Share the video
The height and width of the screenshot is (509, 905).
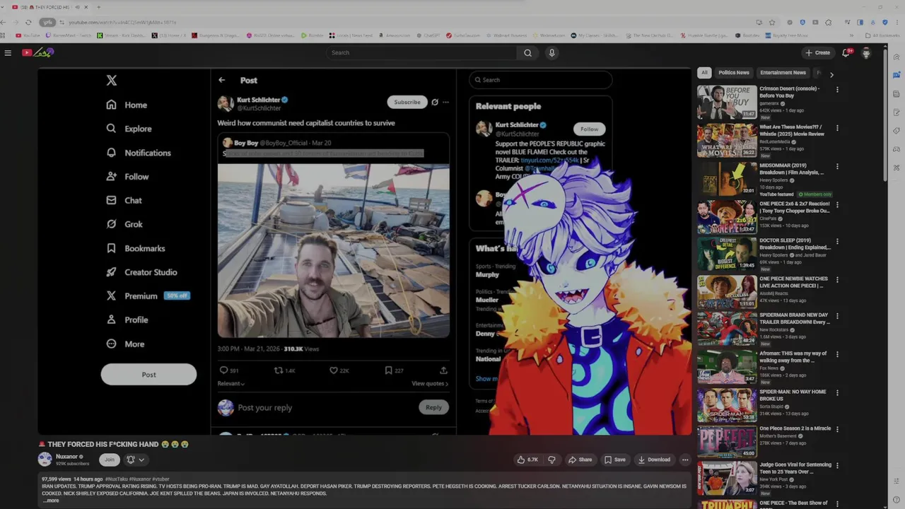580,460
